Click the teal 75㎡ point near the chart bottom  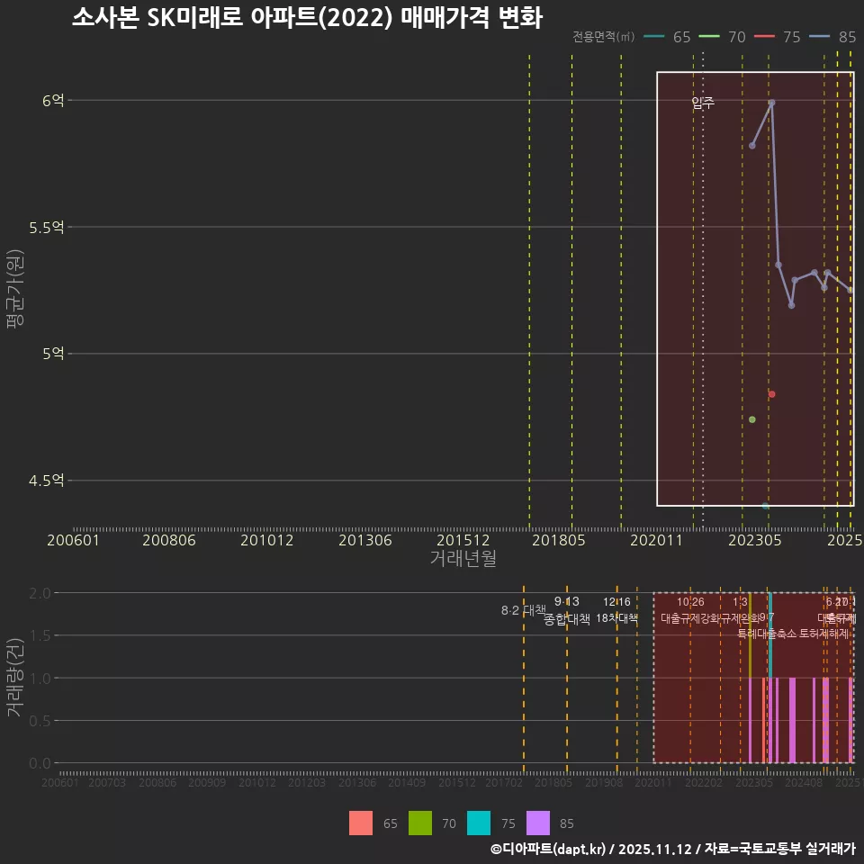[766, 506]
